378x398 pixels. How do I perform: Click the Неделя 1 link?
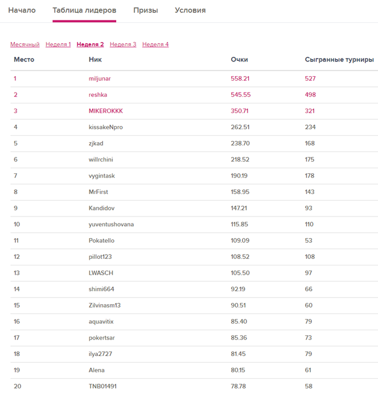(x=58, y=44)
